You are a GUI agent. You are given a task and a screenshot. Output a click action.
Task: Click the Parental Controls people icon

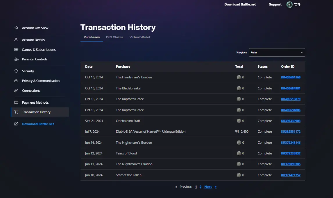16,59
